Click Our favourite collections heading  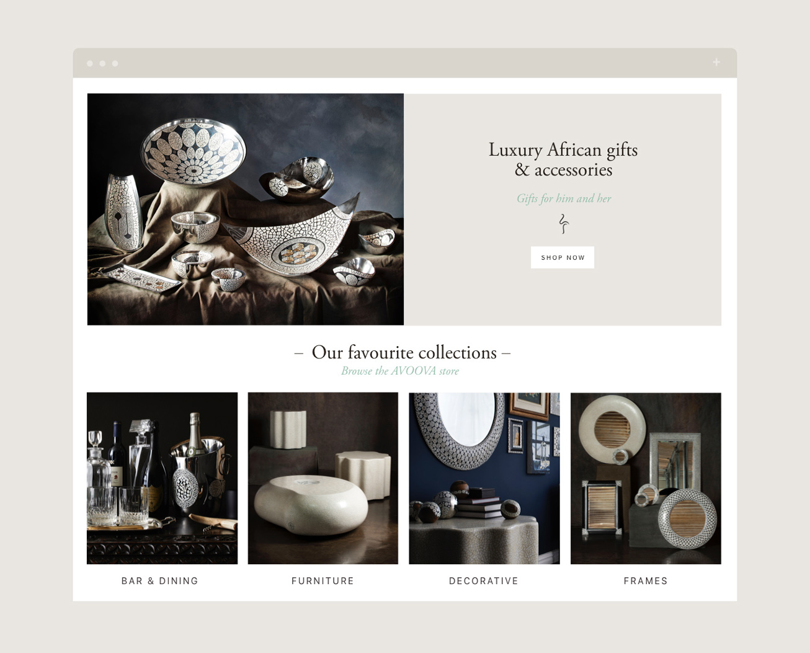(x=403, y=352)
